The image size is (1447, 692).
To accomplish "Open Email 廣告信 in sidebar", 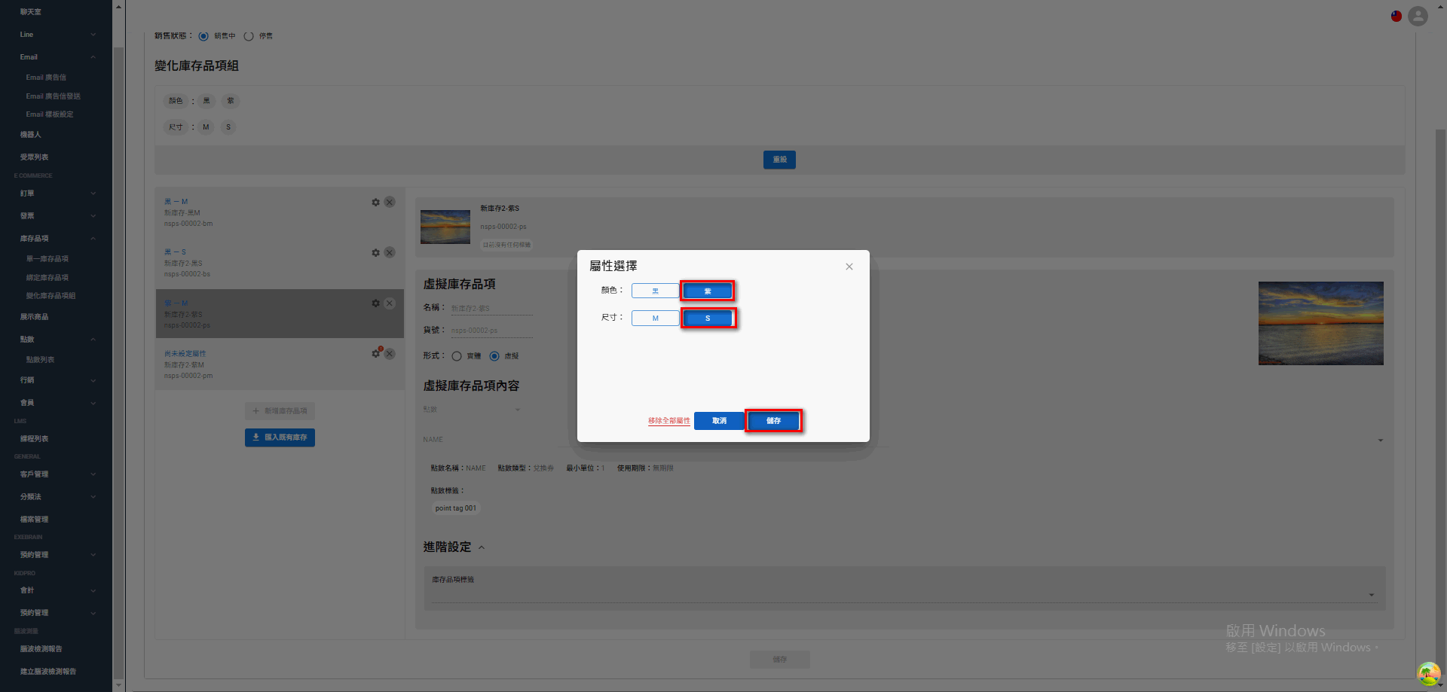I will click(46, 78).
